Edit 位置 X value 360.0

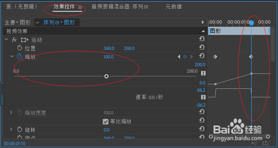(x=109, y=48)
